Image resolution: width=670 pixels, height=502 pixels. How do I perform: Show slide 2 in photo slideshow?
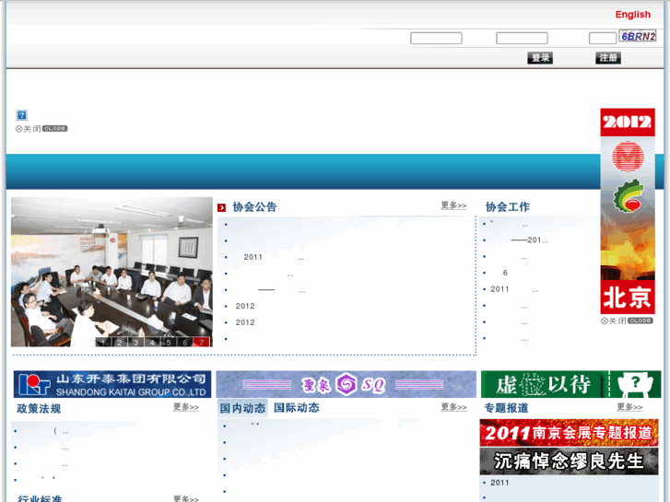click(119, 343)
